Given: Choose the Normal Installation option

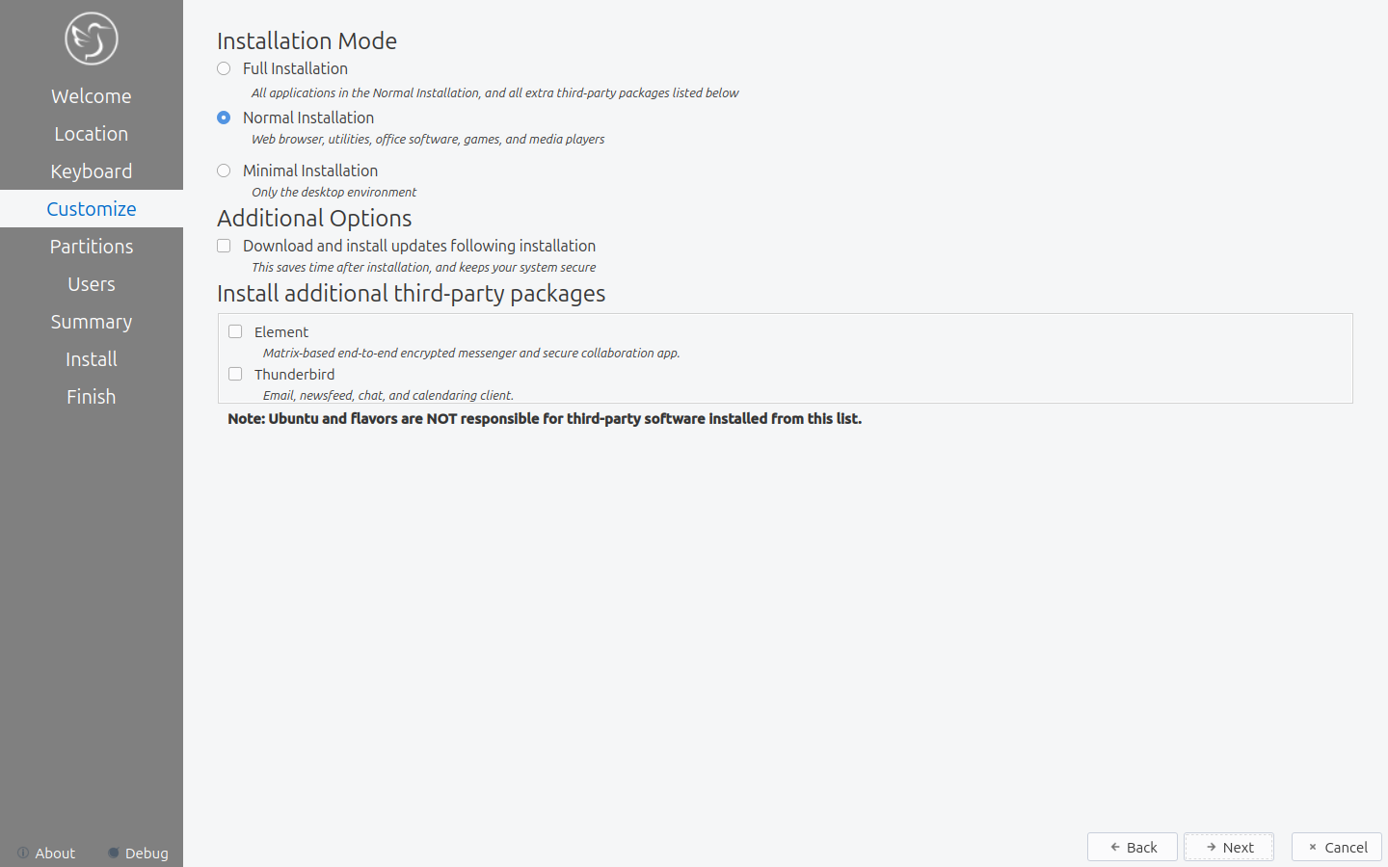Looking at the screenshot, I should pos(224,118).
